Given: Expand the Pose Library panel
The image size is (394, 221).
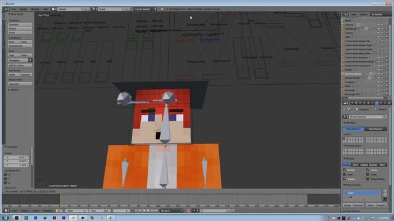Looking at the screenshot, I should [x=344, y=211].
